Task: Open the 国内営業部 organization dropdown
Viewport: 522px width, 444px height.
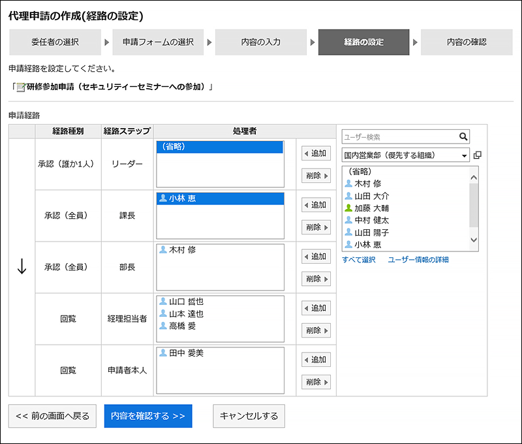Action: click(x=405, y=155)
